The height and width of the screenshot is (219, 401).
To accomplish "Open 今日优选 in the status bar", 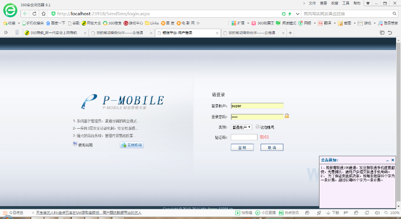I will click(x=13, y=213).
